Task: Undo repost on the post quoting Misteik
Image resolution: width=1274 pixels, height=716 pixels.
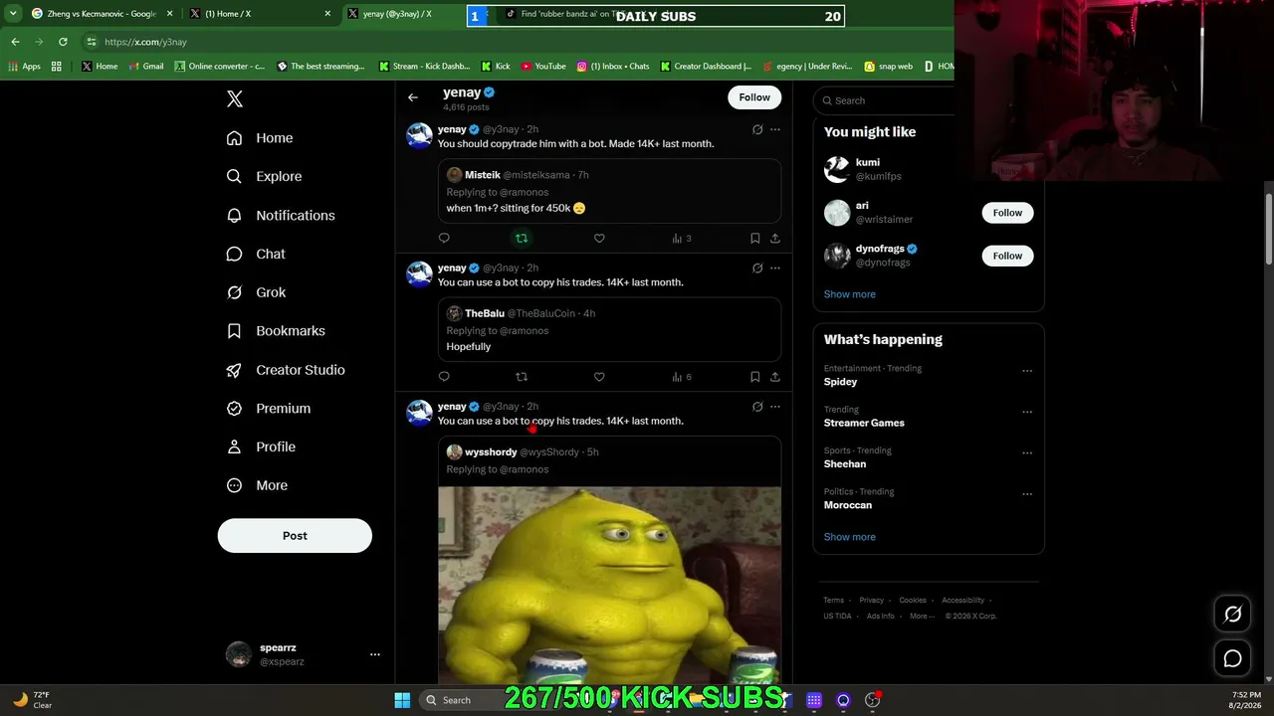Action: [522, 238]
